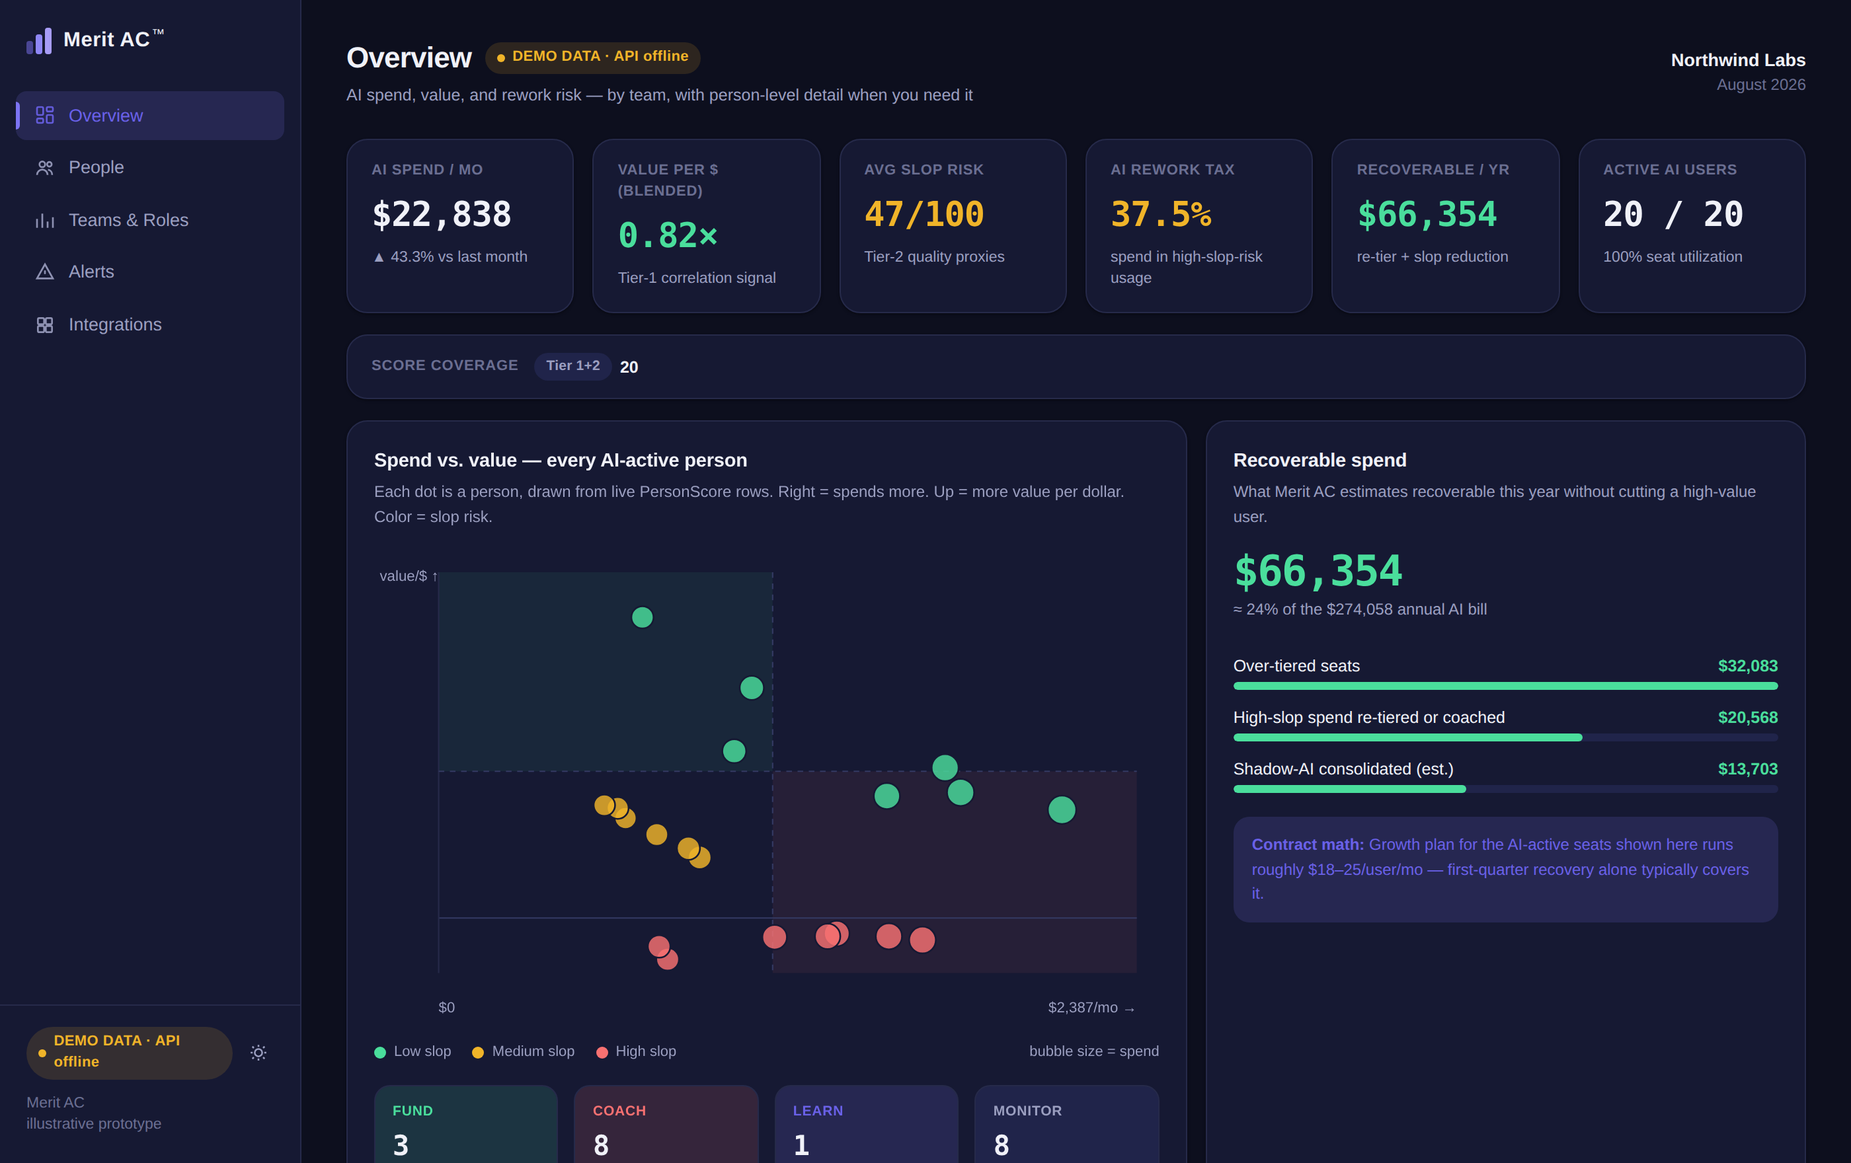Click the $66,354 recoverable spend figure in panel
1851x1163 pixels.
(1318, 571)
